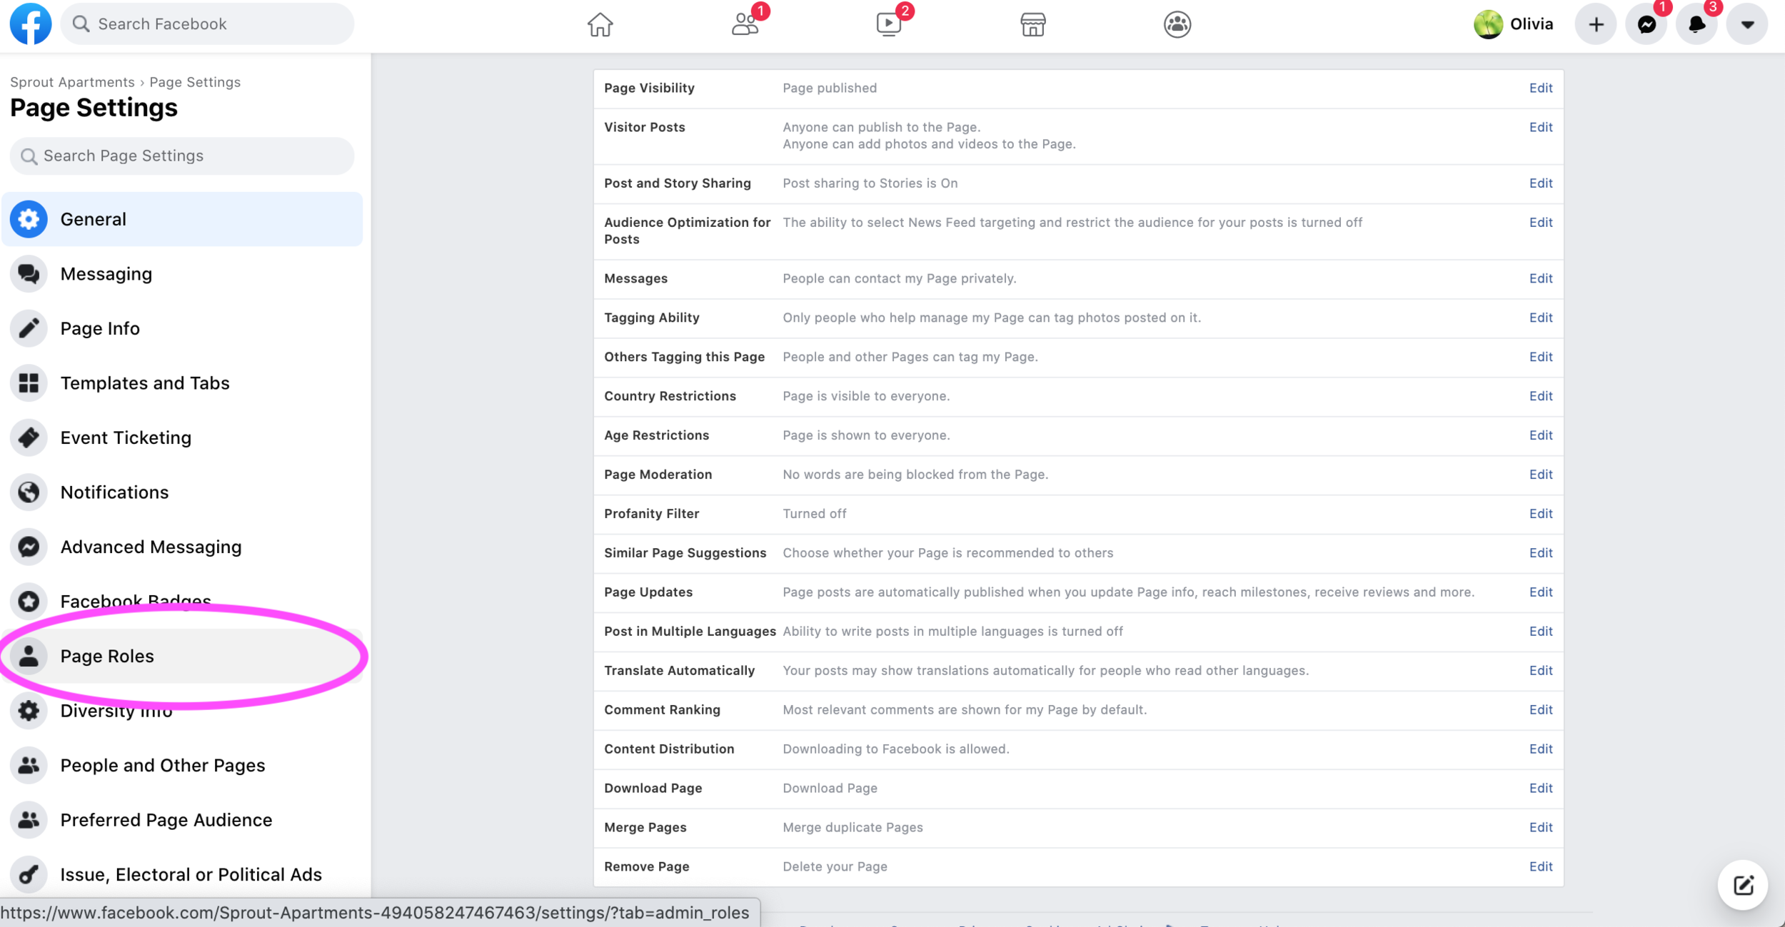Viewport: 1785px width, 927px height.
Task: Open the notifications bell icon
Action: pos(1696,24)
